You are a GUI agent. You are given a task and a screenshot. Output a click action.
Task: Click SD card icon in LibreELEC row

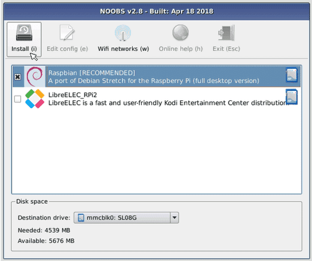[x=292, y=97]
